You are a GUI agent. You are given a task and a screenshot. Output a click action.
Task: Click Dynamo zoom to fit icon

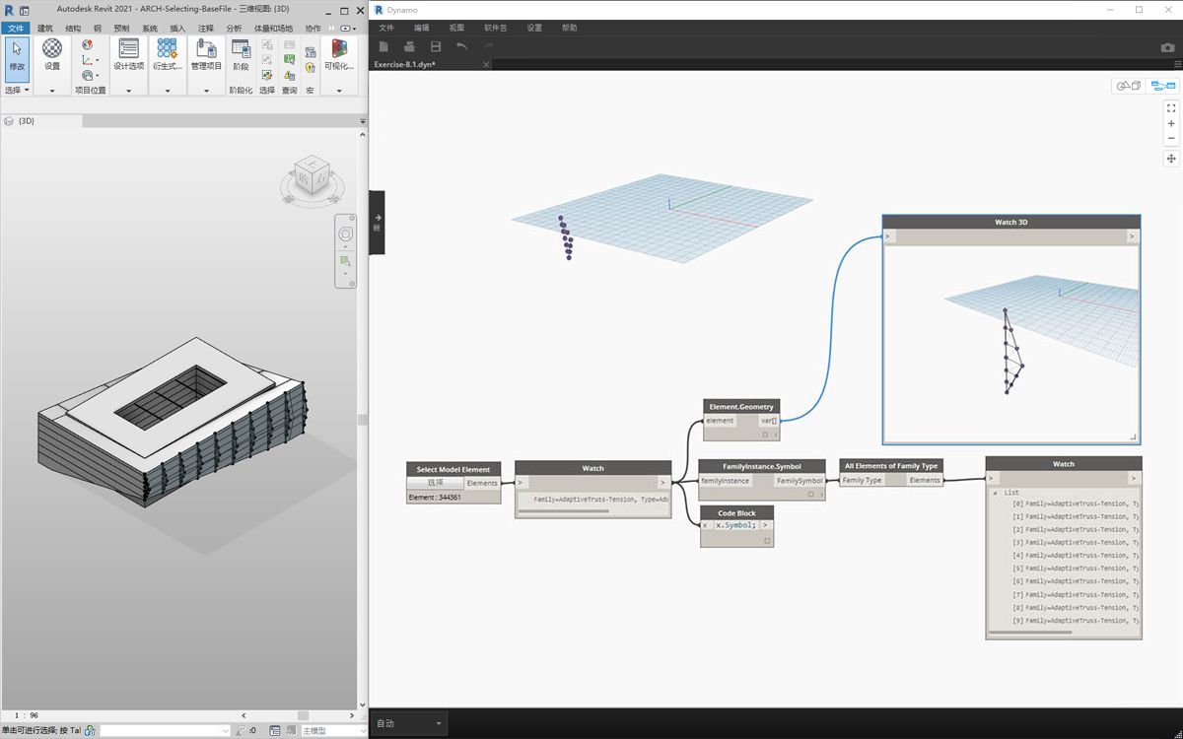click(x=1171, y=107)
